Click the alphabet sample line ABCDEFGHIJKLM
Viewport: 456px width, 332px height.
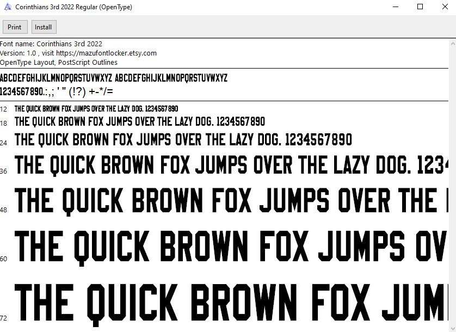tap(114, 78)
